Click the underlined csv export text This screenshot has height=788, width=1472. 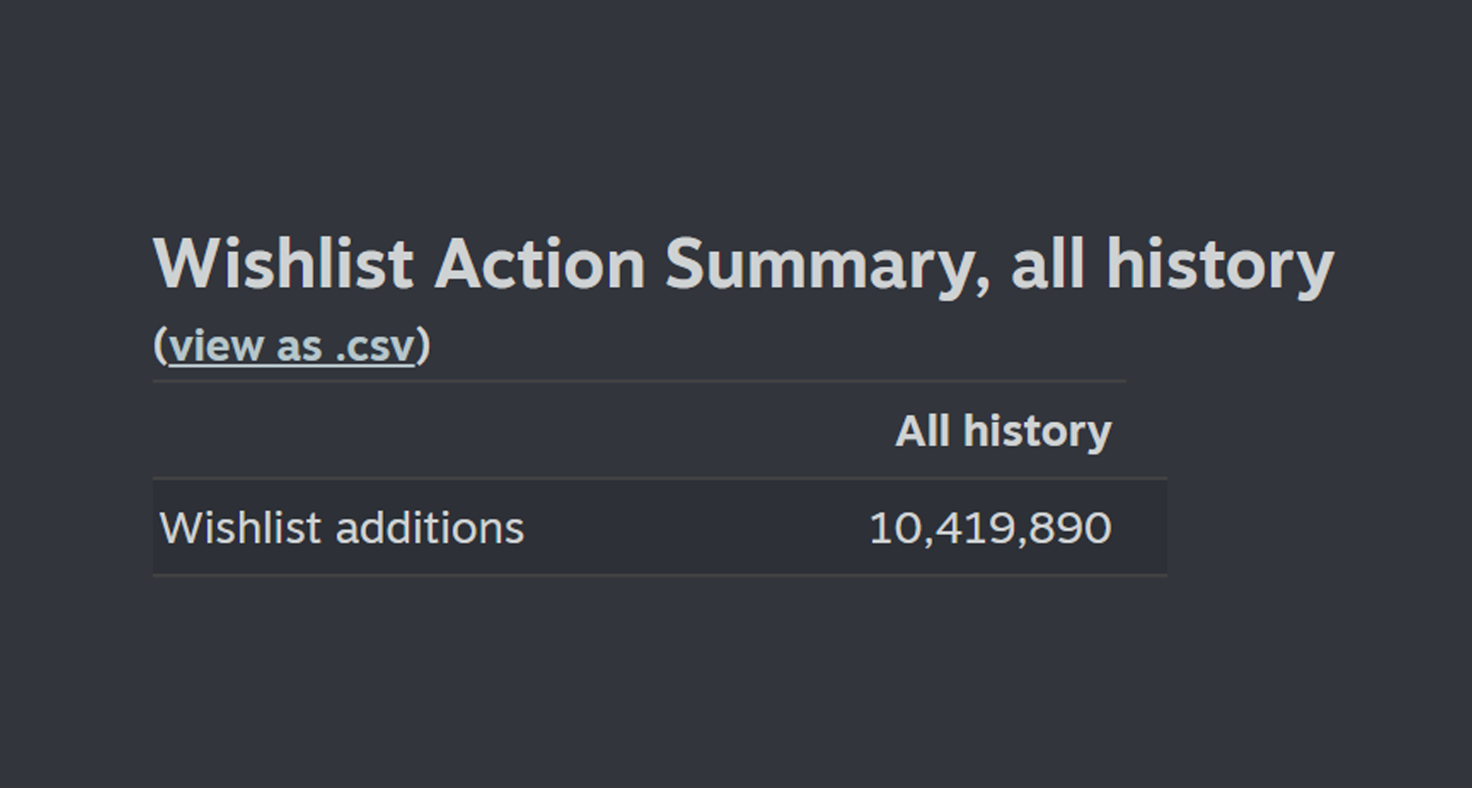pyautogui.click(x=290, y=346)
